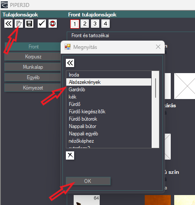Open the Korpusz tab
195x205 pixels.
click(33, 57)
